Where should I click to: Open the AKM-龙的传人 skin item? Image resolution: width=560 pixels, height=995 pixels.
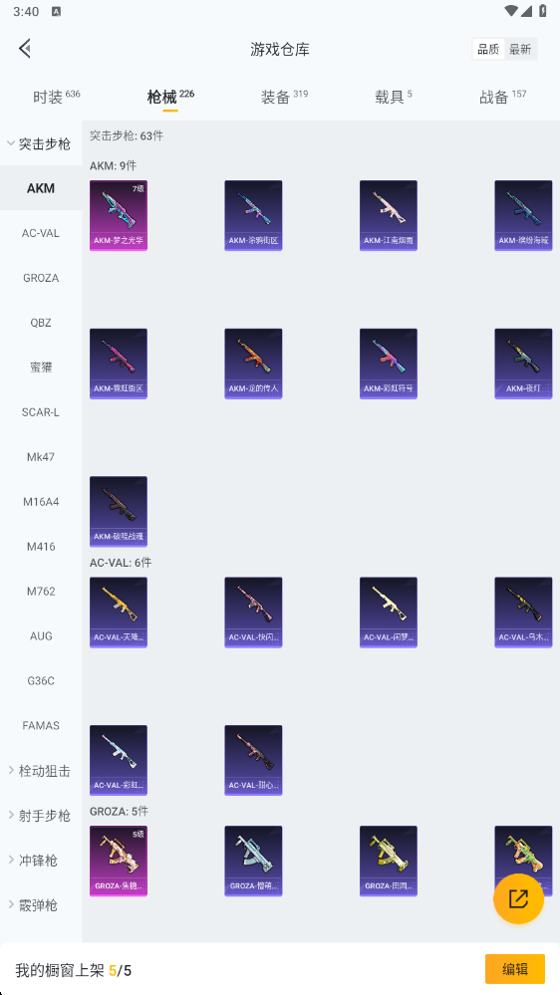click(253, 363)
